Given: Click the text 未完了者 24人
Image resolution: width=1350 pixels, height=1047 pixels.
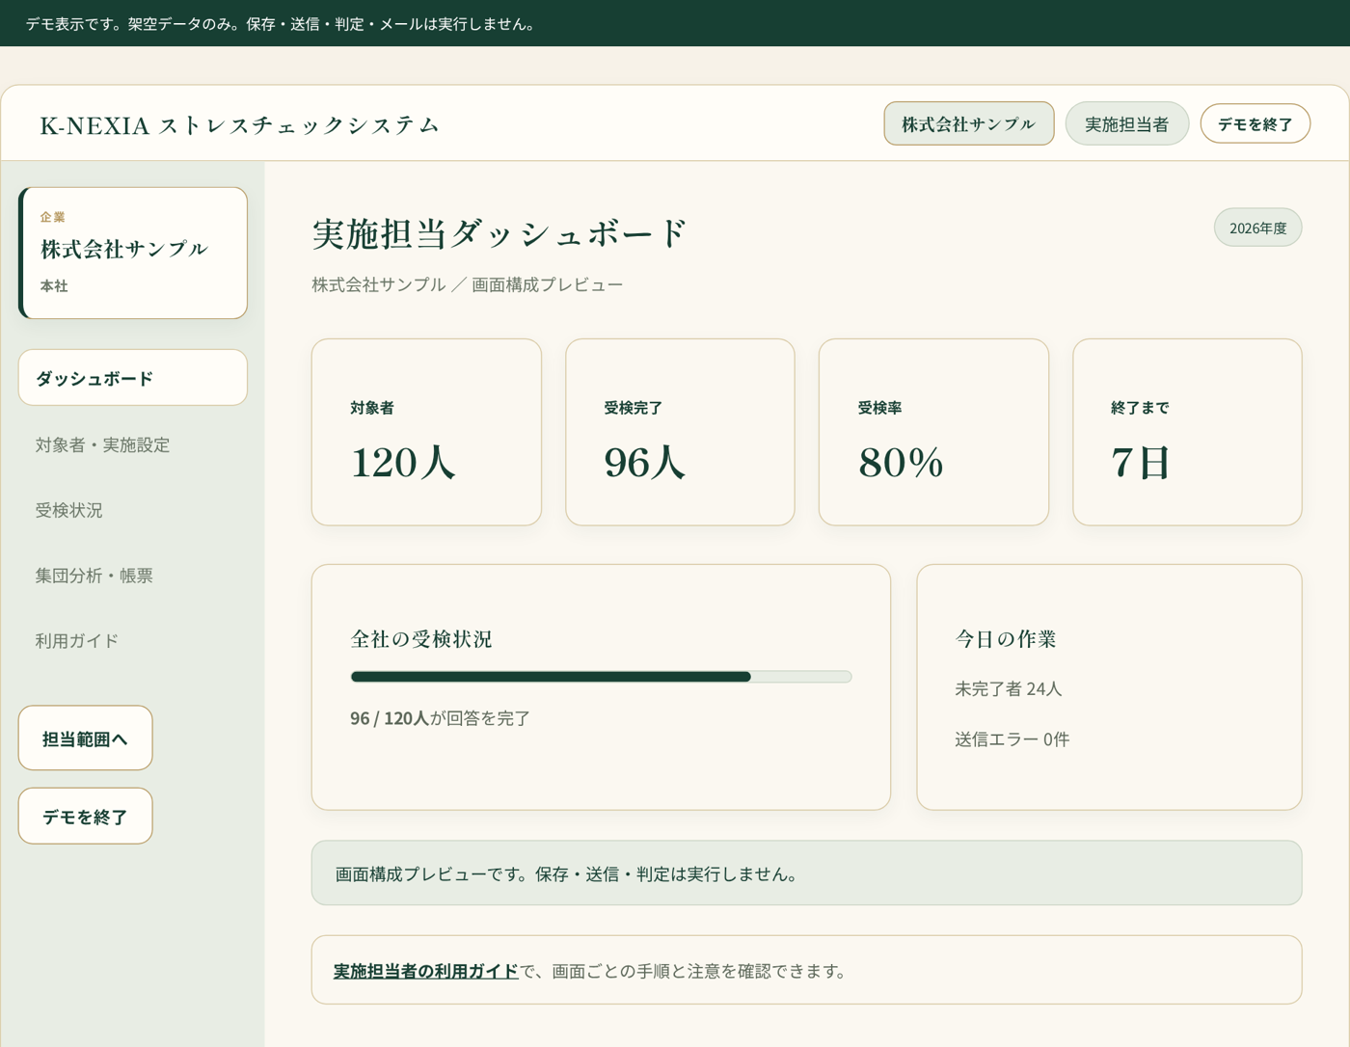Looking at the screenshot, I should (1008, 689).
